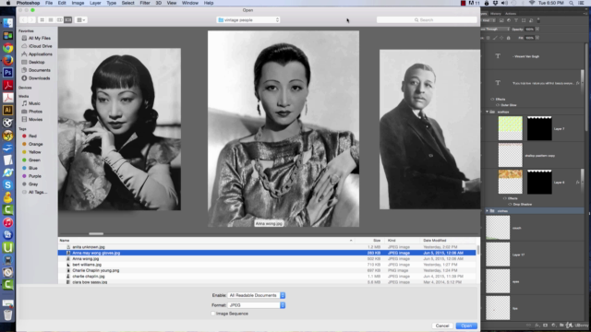The image size is (591, 332).
Task: Filter layers by smart object icon
Action: [x=531, y=20]
